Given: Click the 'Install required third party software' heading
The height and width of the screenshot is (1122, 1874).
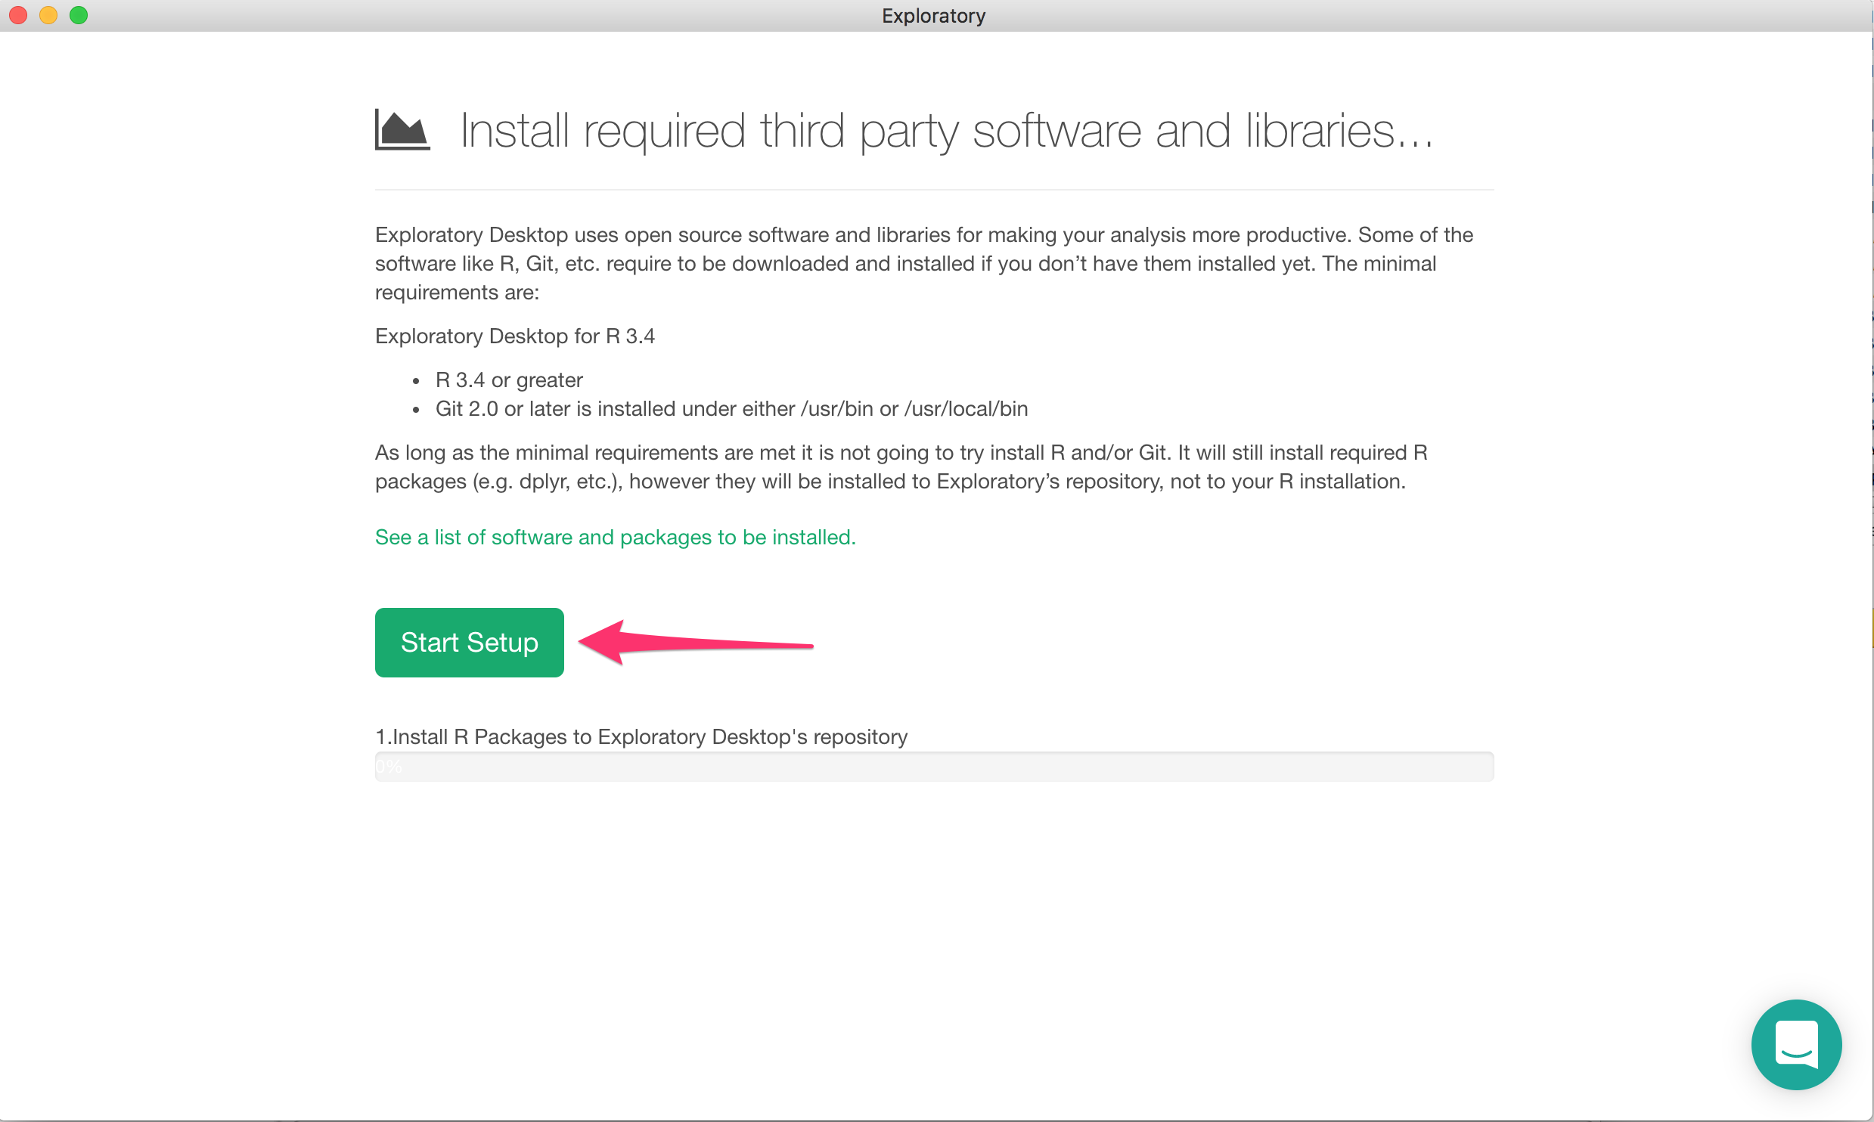Looking at the screenshot, I should (946, 131).
